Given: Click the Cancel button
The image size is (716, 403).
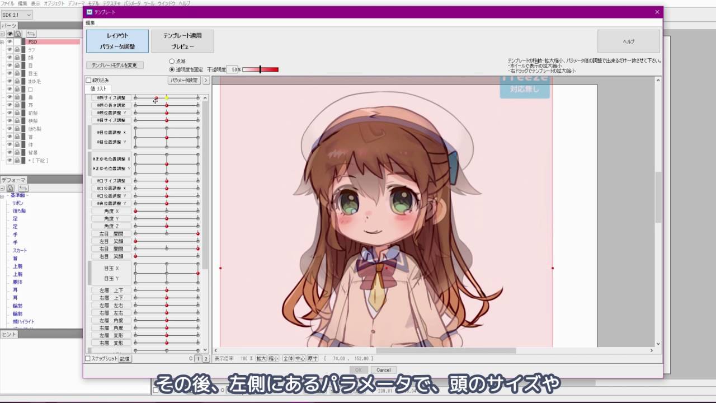Looking at the screenshot, I should [384, 370].
